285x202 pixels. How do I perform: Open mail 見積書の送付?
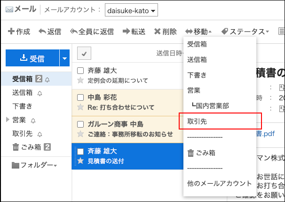106,161
